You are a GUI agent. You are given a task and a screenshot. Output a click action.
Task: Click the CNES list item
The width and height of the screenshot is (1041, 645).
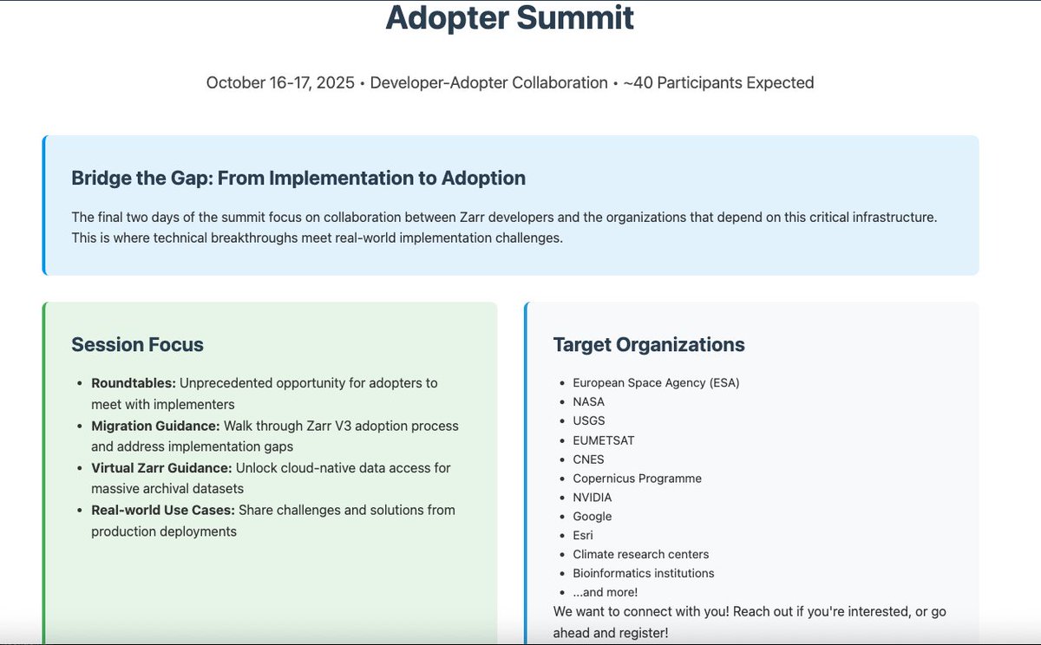(588, 459)
